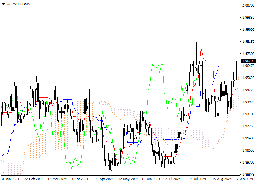
Task: Click the 14 Mar 2024 date label
Action: click(58, 179)
